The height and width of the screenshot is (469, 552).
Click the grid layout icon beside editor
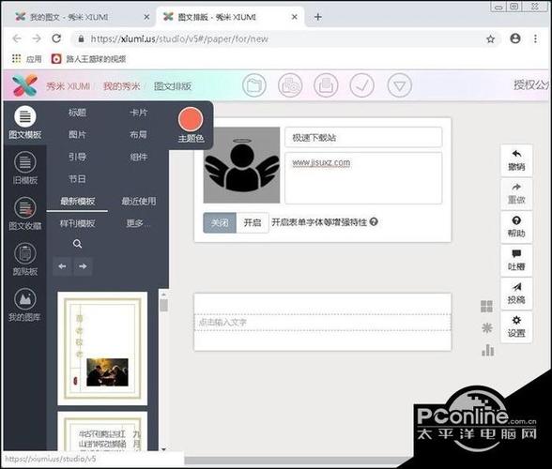pyautogui.click(x=486, y=307)
